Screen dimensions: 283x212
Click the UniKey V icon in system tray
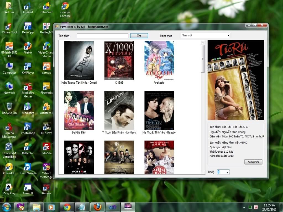256,208
